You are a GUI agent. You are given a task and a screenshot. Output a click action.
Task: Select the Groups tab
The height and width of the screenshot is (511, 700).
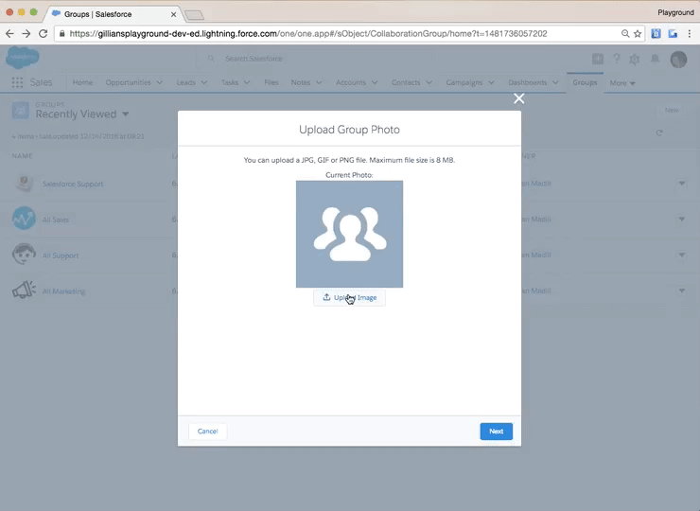pyautogui.click(x=585, y=82)
